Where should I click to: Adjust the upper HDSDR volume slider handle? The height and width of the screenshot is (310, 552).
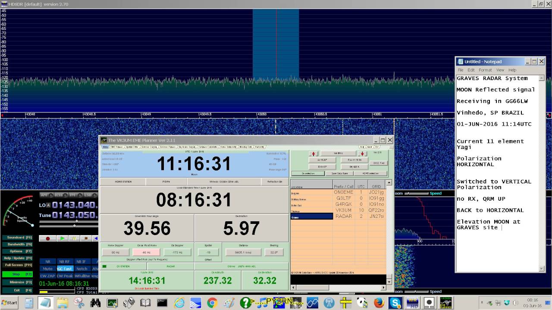pos(77,221)
